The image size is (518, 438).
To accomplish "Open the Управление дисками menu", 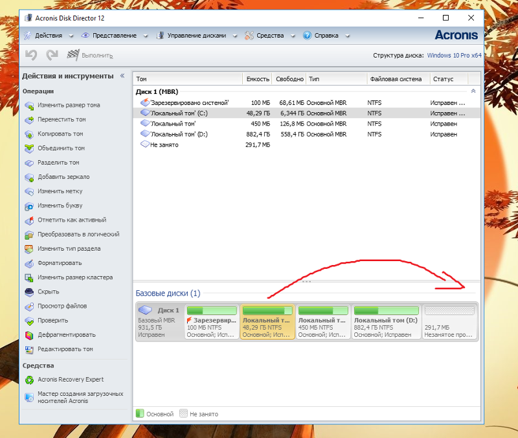I will click(197, 36).
